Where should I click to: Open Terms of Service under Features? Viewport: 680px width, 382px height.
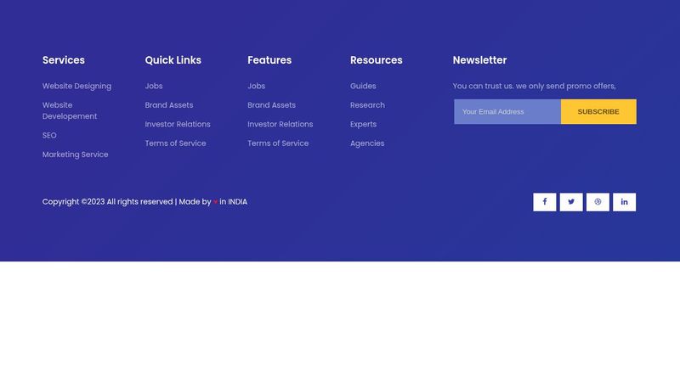(x=278, y=143)
